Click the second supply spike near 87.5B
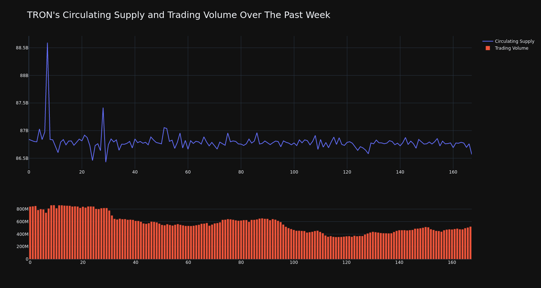 pos(103,108)
